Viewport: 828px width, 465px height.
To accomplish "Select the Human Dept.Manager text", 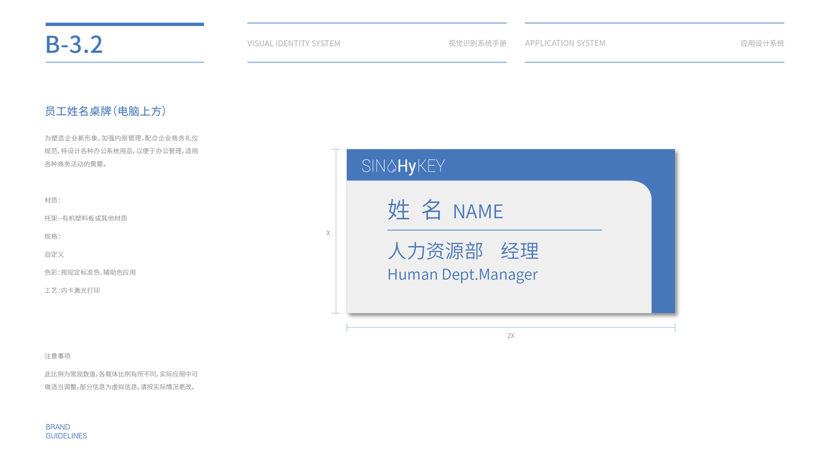I will 462,274.
